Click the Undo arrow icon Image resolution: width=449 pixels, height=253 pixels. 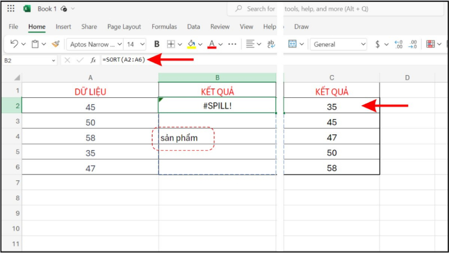coord(14,44)
